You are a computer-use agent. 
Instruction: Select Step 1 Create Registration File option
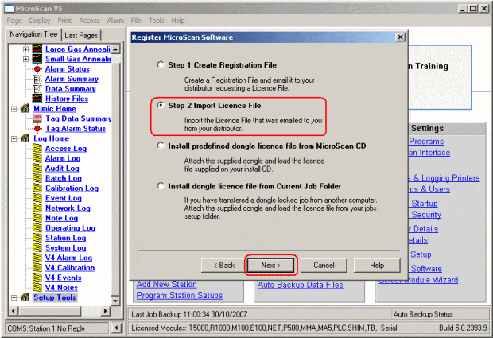(161, 64)
